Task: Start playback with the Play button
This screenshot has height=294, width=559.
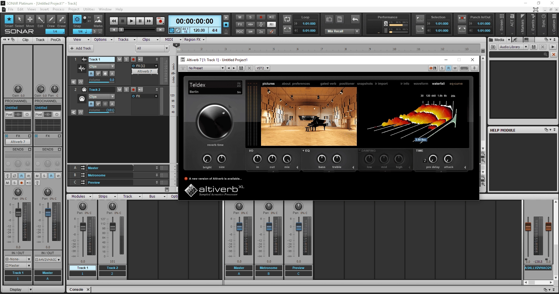Action: point(131,21)
